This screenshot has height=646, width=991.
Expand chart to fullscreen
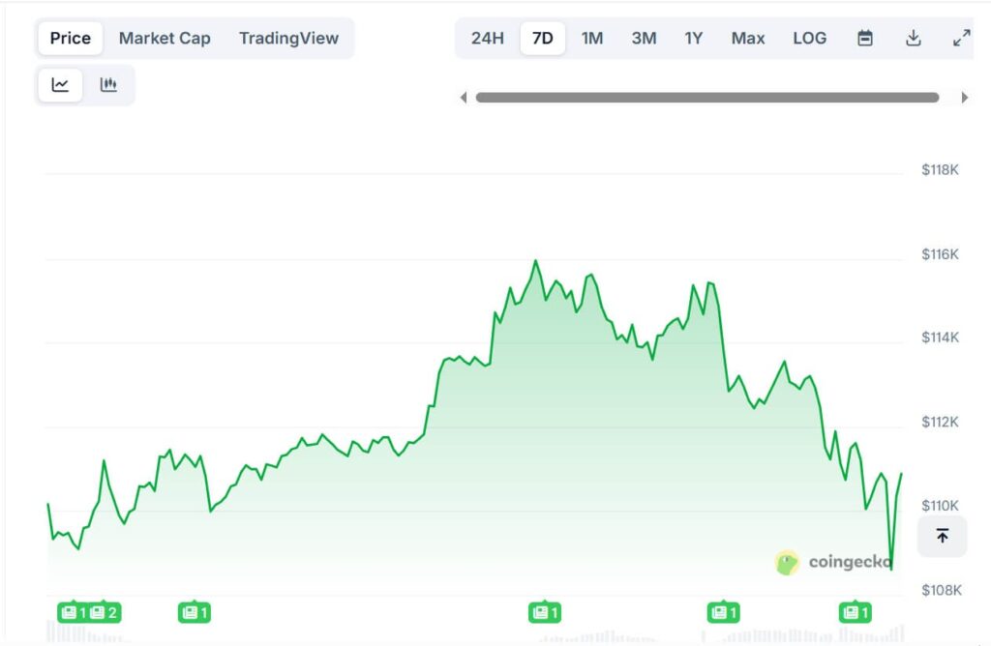(961, 39)
